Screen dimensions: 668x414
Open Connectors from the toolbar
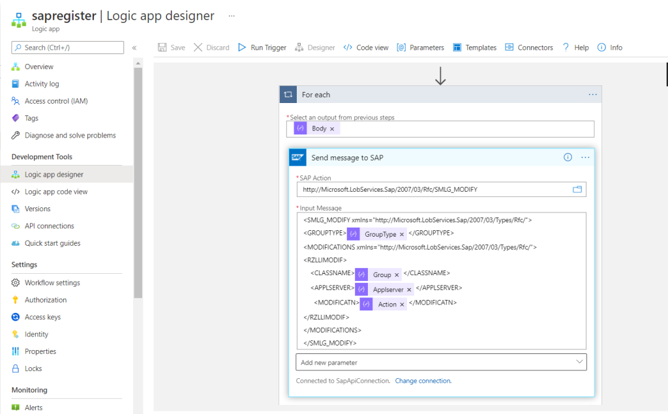[528, 48]
